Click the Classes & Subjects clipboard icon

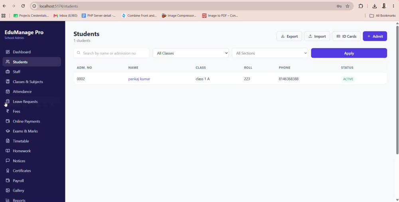pos(8,82)
